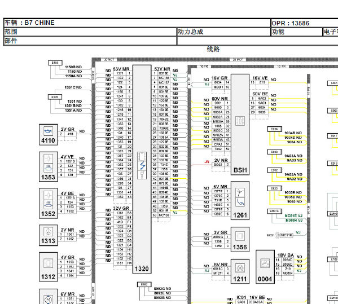Click the '32V GR' connector label

click(x=121, y=208)
